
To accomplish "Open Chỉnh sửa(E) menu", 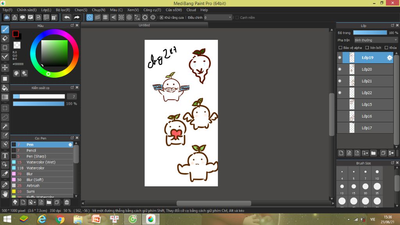I will point(27,10).
